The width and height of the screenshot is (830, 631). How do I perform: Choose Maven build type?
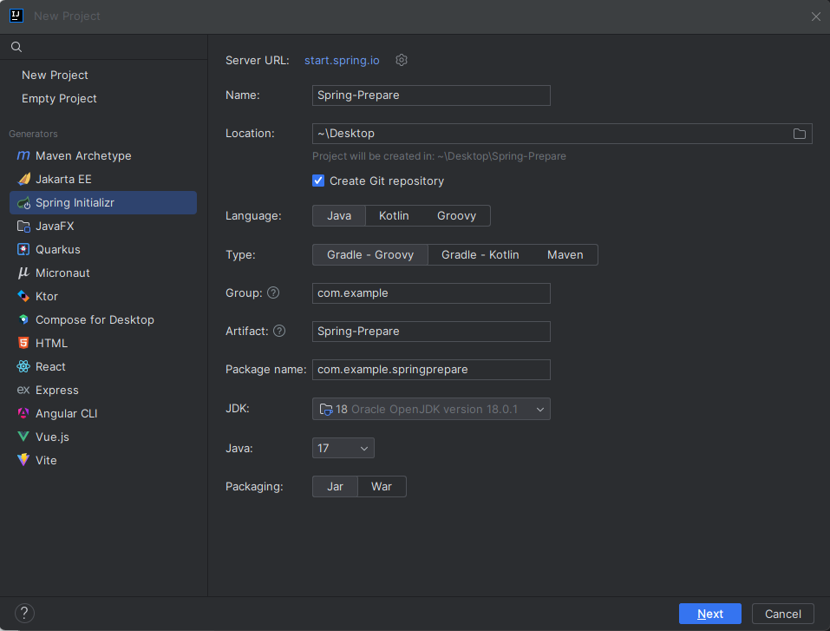point(565,255)
